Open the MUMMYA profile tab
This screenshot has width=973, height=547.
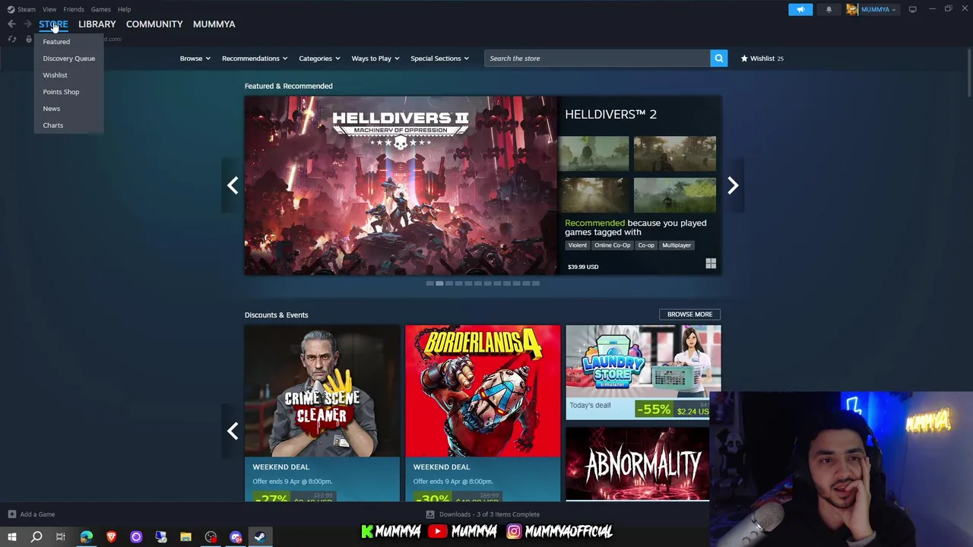(x=214, y=24)
